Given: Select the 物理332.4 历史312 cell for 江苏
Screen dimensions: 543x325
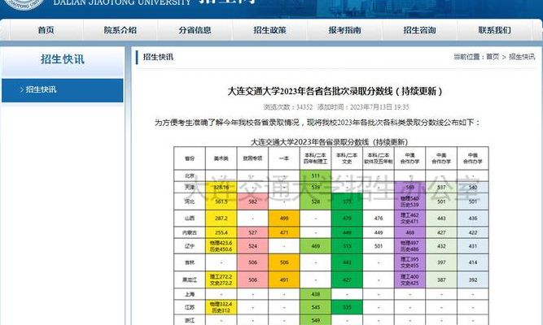Looking at the screenshot, I should click(221, 307).
